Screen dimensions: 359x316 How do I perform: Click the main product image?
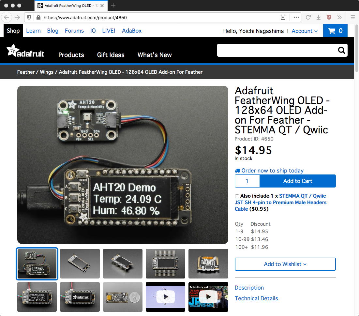click(x=123, y=165)
